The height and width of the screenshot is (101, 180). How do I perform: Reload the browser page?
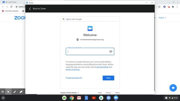(11, 7)
